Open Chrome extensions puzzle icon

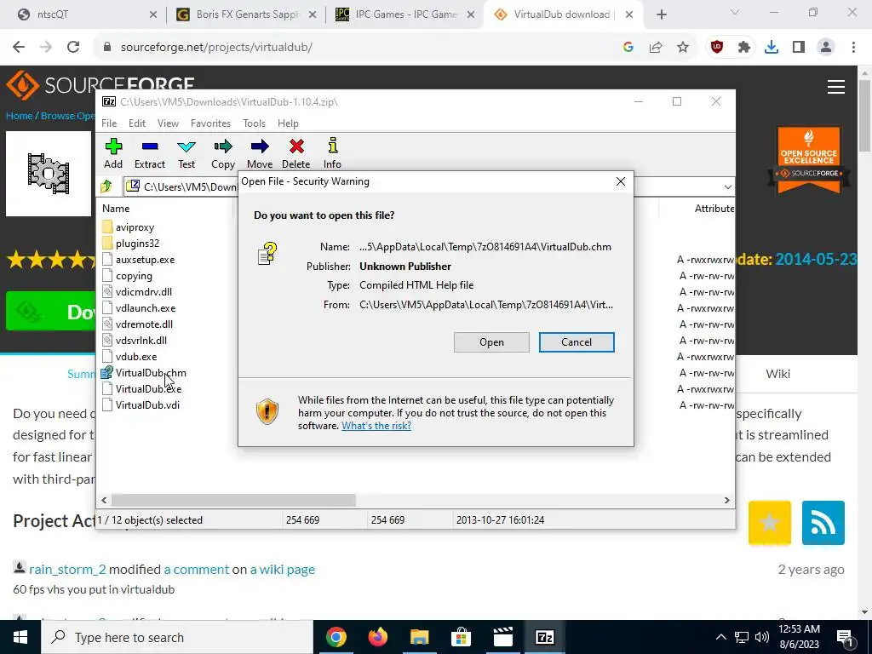point(743,48)
